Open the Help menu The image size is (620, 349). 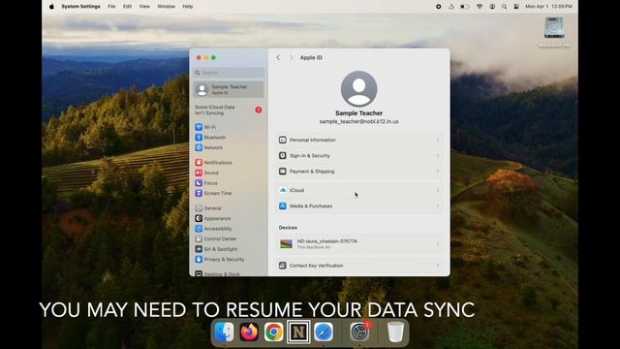tap(187, 7)
